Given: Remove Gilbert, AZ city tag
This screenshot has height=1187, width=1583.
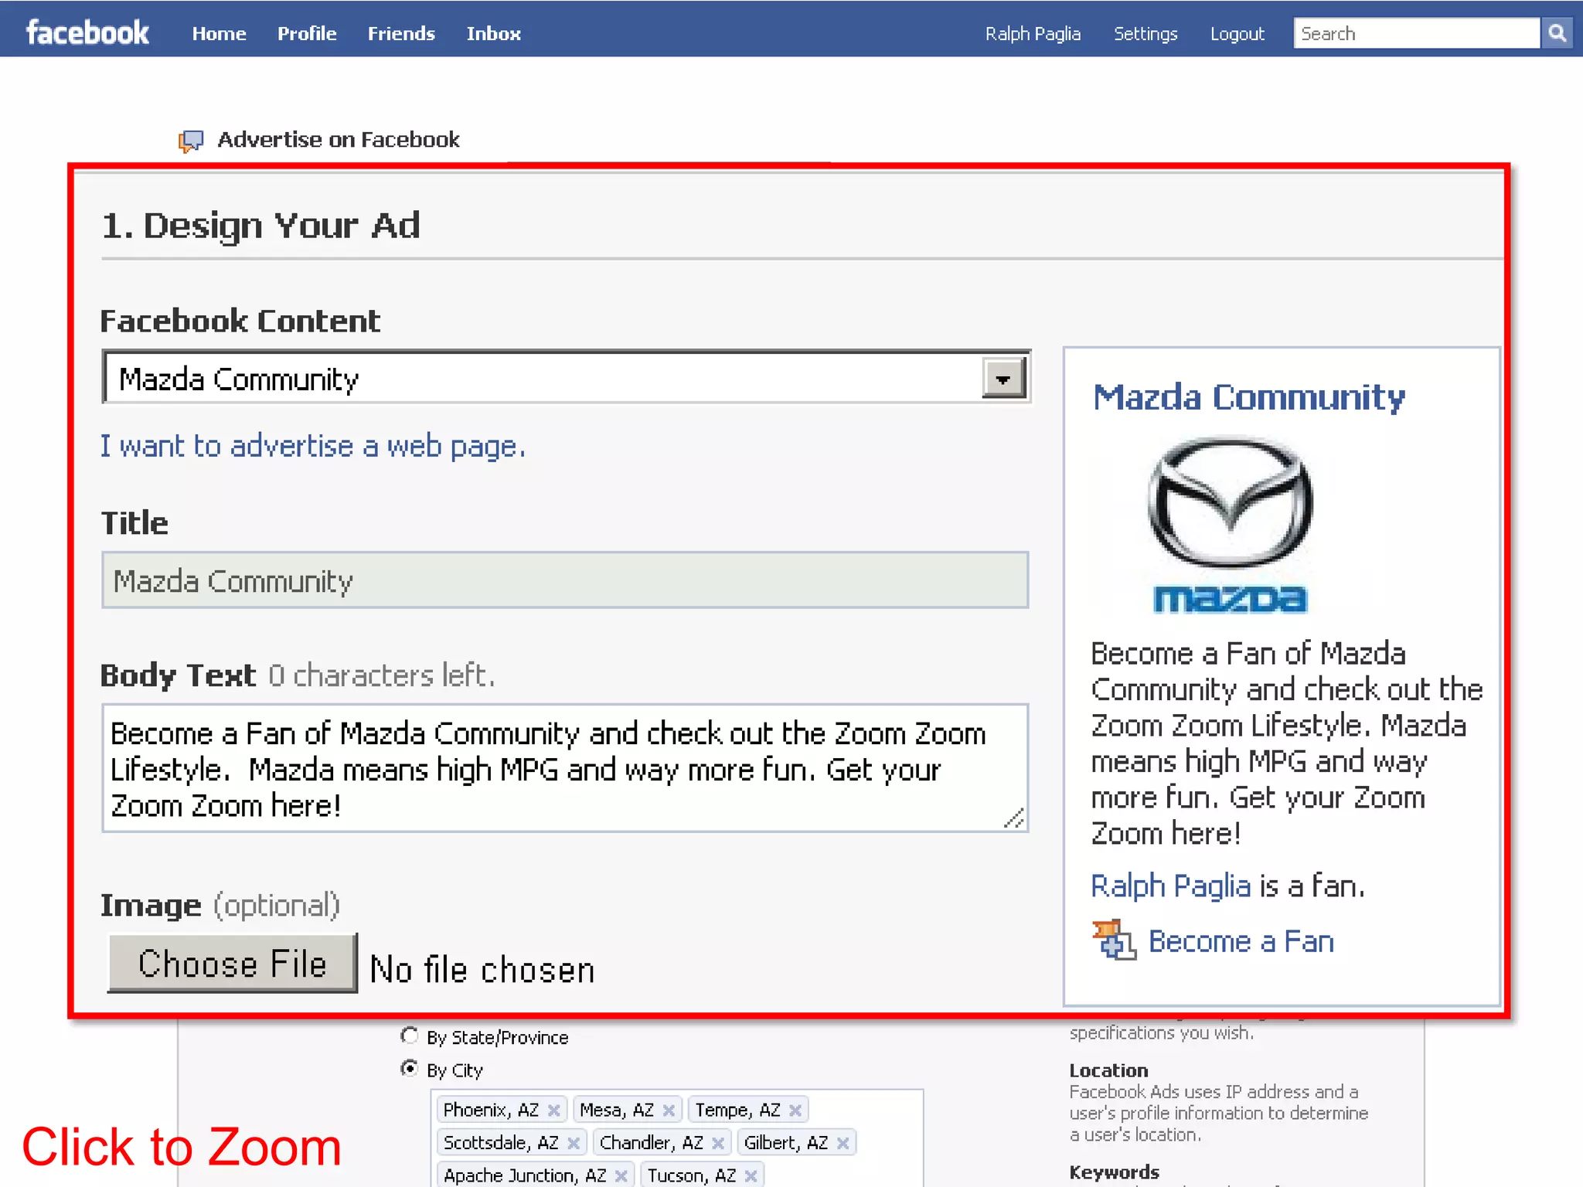Looking at the screenshot, I should pos(843,1143).
